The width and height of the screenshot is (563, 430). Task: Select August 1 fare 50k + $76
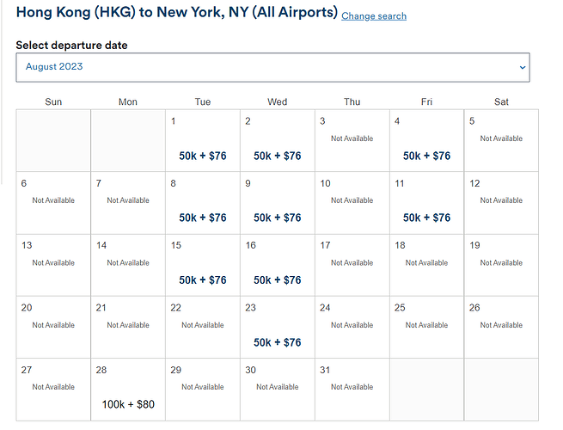[203, 156]
